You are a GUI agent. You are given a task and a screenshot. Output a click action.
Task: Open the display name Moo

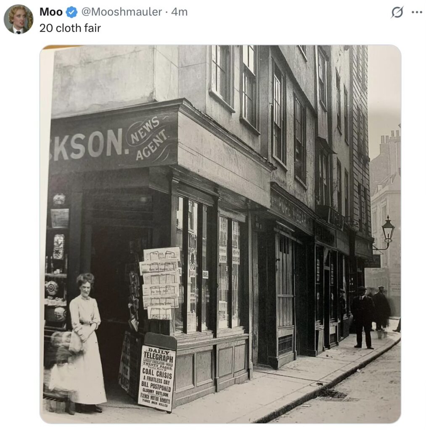[51, 12]
